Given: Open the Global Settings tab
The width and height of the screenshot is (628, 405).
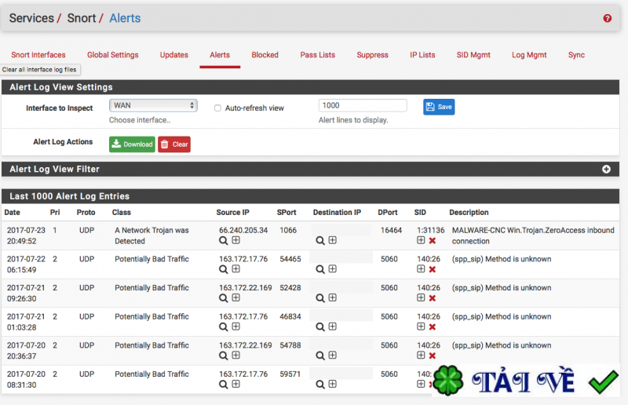Looking at the screenshot, I should coord(112,55).
